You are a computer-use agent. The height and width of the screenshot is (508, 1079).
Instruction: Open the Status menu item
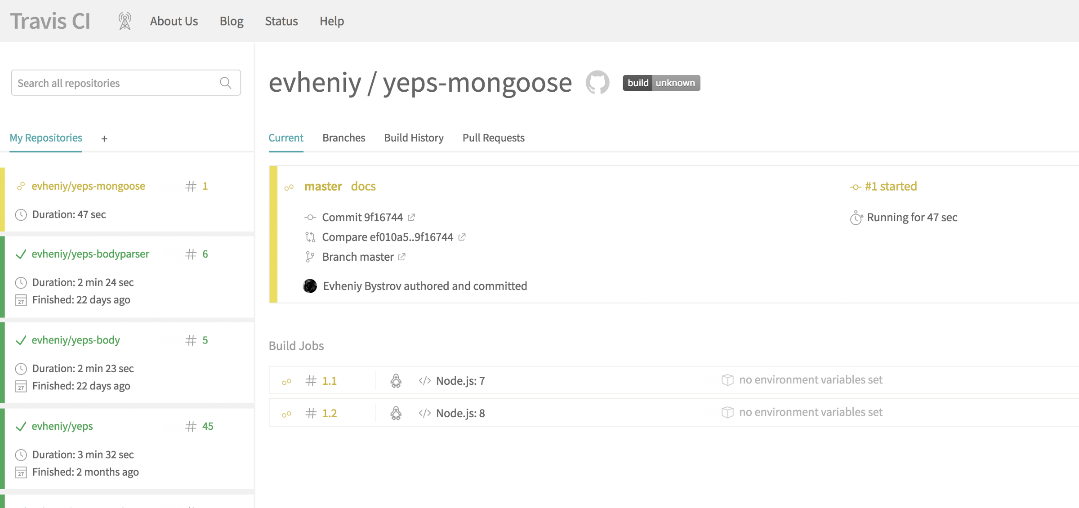pos(281,21)
